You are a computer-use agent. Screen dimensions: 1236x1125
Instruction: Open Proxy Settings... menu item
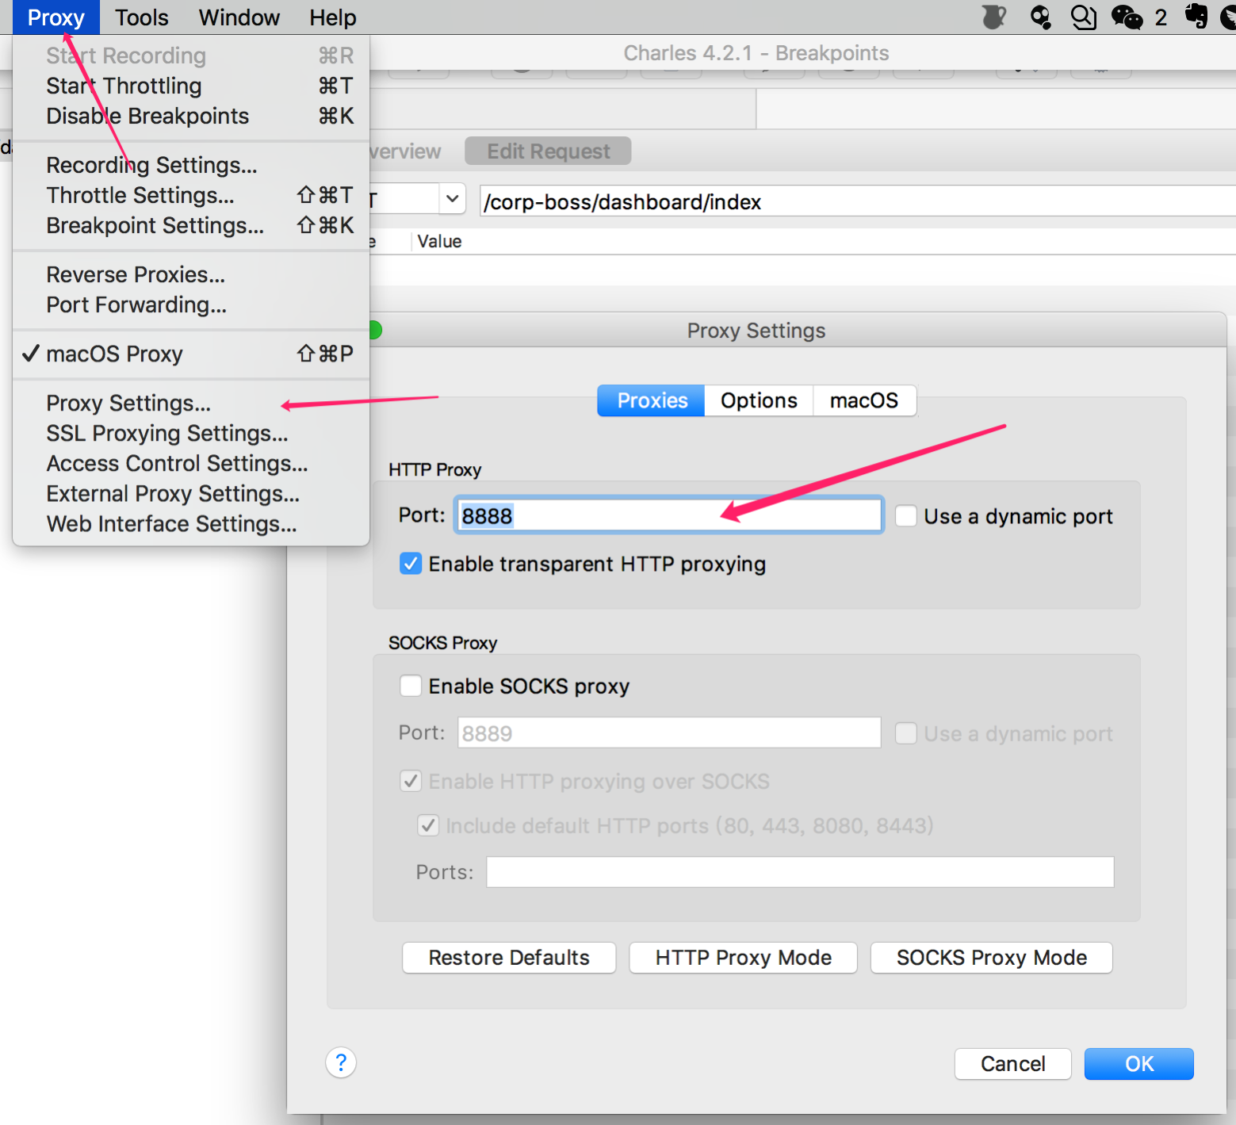point(191,403)
